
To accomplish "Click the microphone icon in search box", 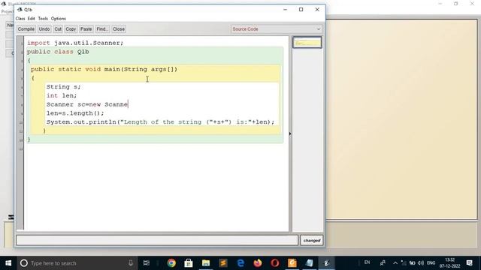I will tap(131, 263).
